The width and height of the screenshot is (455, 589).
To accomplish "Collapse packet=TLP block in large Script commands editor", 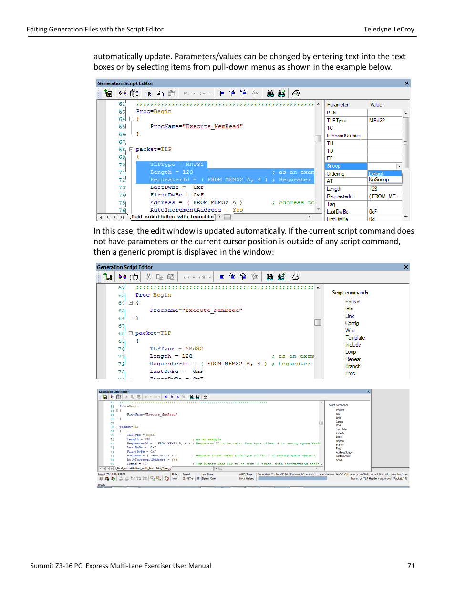I will (x=130, y=333).
